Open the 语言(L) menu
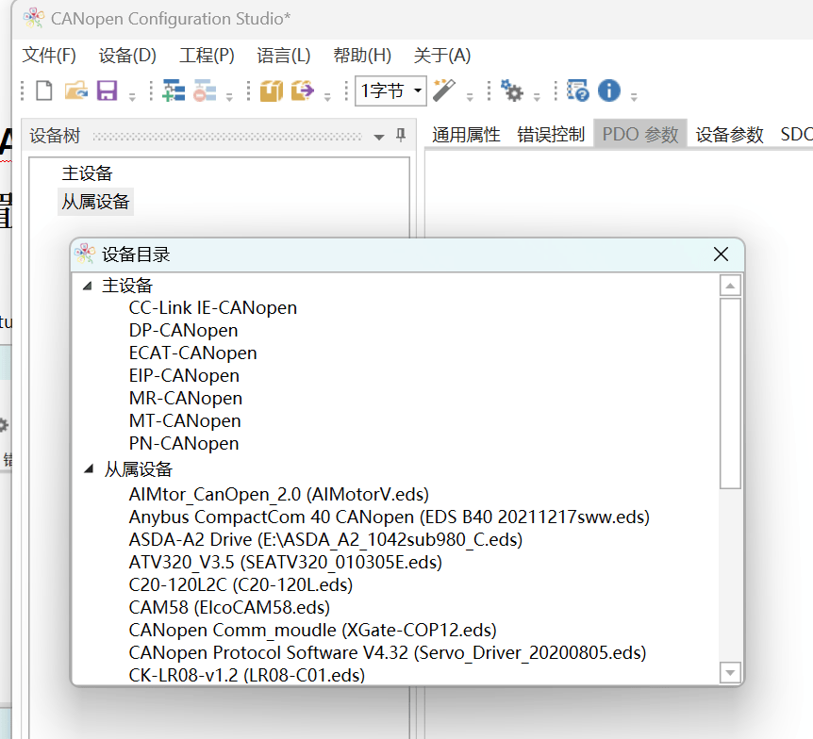Image resolution: width=813 pixels, height=739 pixels. point(284,55)
